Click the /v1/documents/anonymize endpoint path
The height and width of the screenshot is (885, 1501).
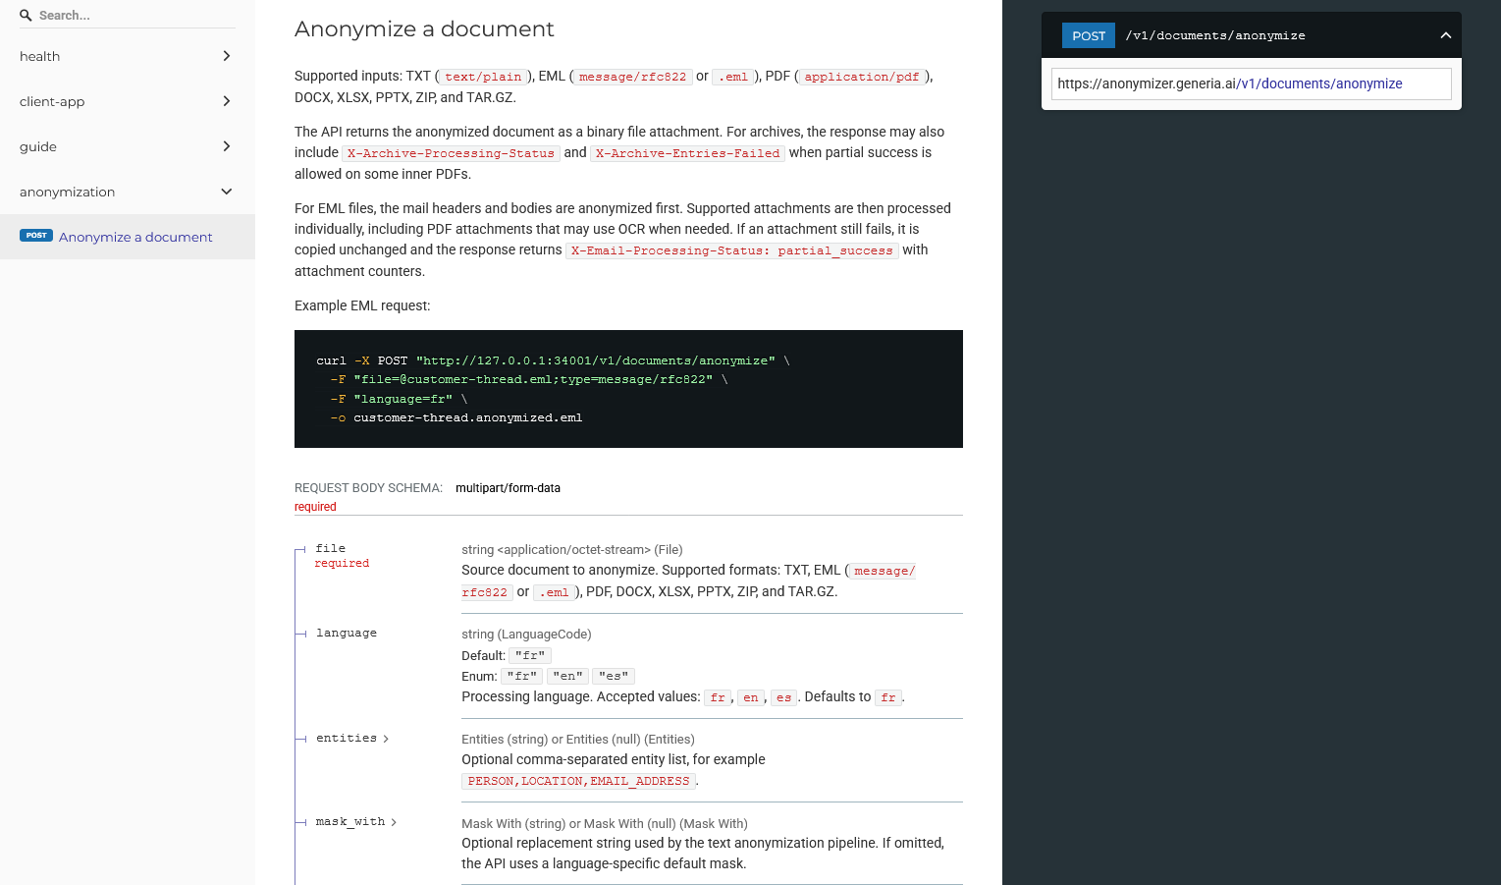click(1215, 35)
